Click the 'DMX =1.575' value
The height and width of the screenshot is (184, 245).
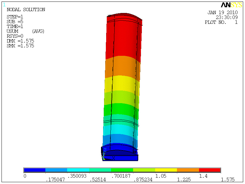(x=20, y=41)
